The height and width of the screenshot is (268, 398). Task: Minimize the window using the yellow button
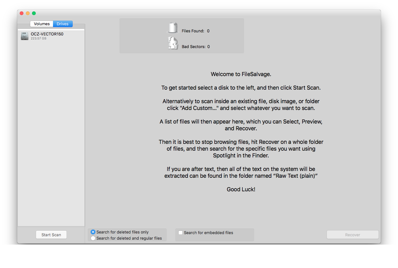tap(28, 13)
